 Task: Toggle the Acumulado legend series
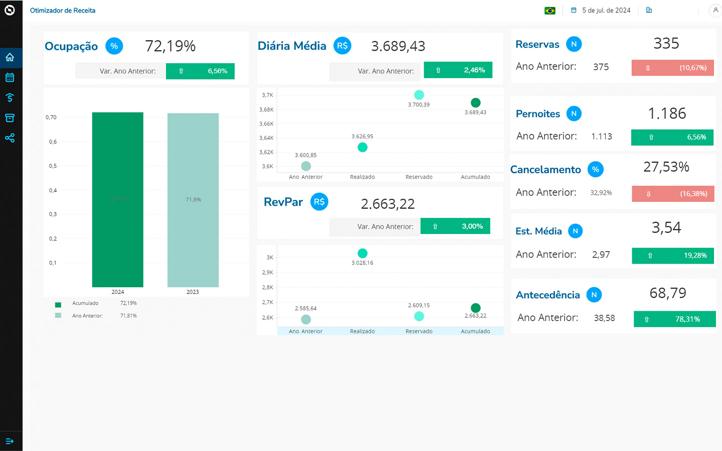[x=58, y=305]
